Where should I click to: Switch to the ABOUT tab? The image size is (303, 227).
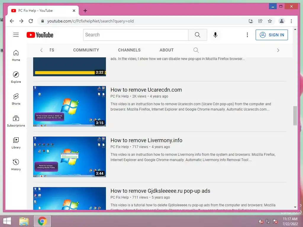pyautogui.click(x=167, y=50)
